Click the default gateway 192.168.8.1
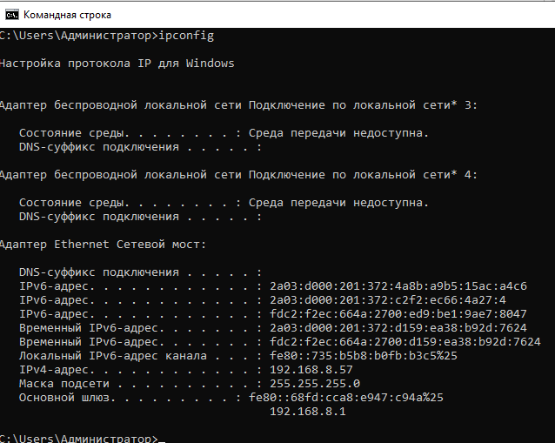 (308, 412)
